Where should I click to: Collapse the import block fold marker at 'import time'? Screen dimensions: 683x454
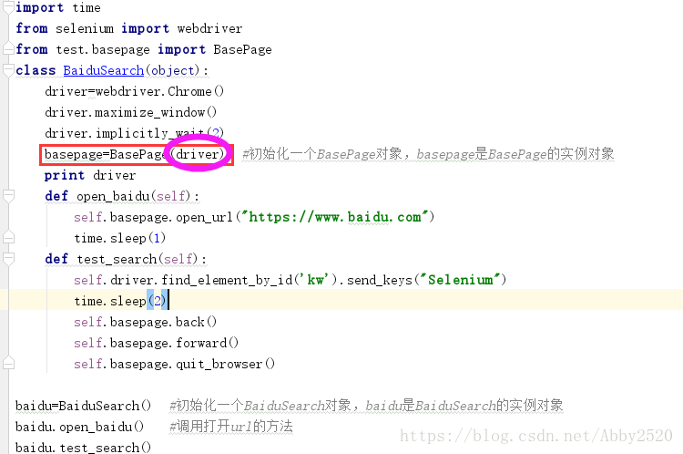(x=8, y=8)
